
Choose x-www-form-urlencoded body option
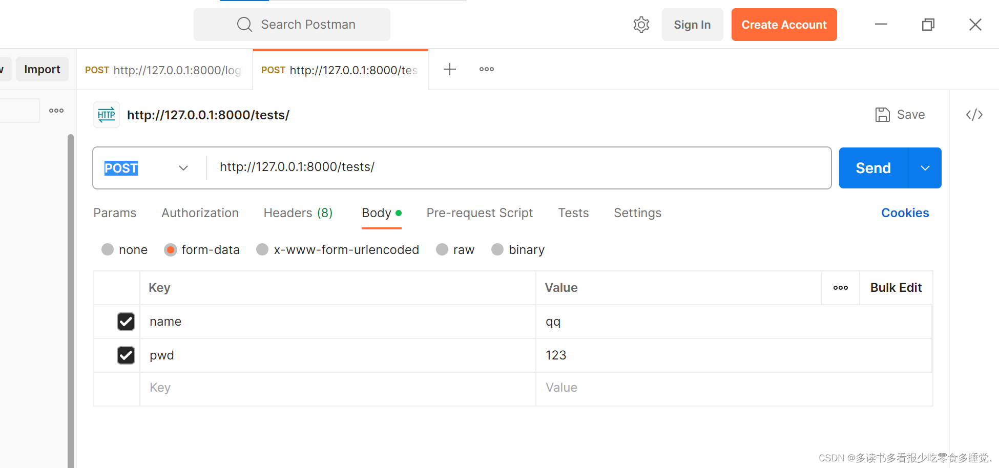point(262,249)
